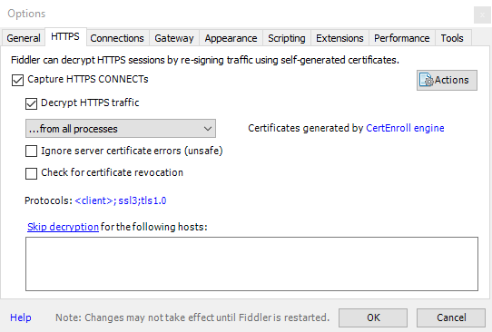
Task: Close the Options dialog with X
Action: click(x=482, y=15)
